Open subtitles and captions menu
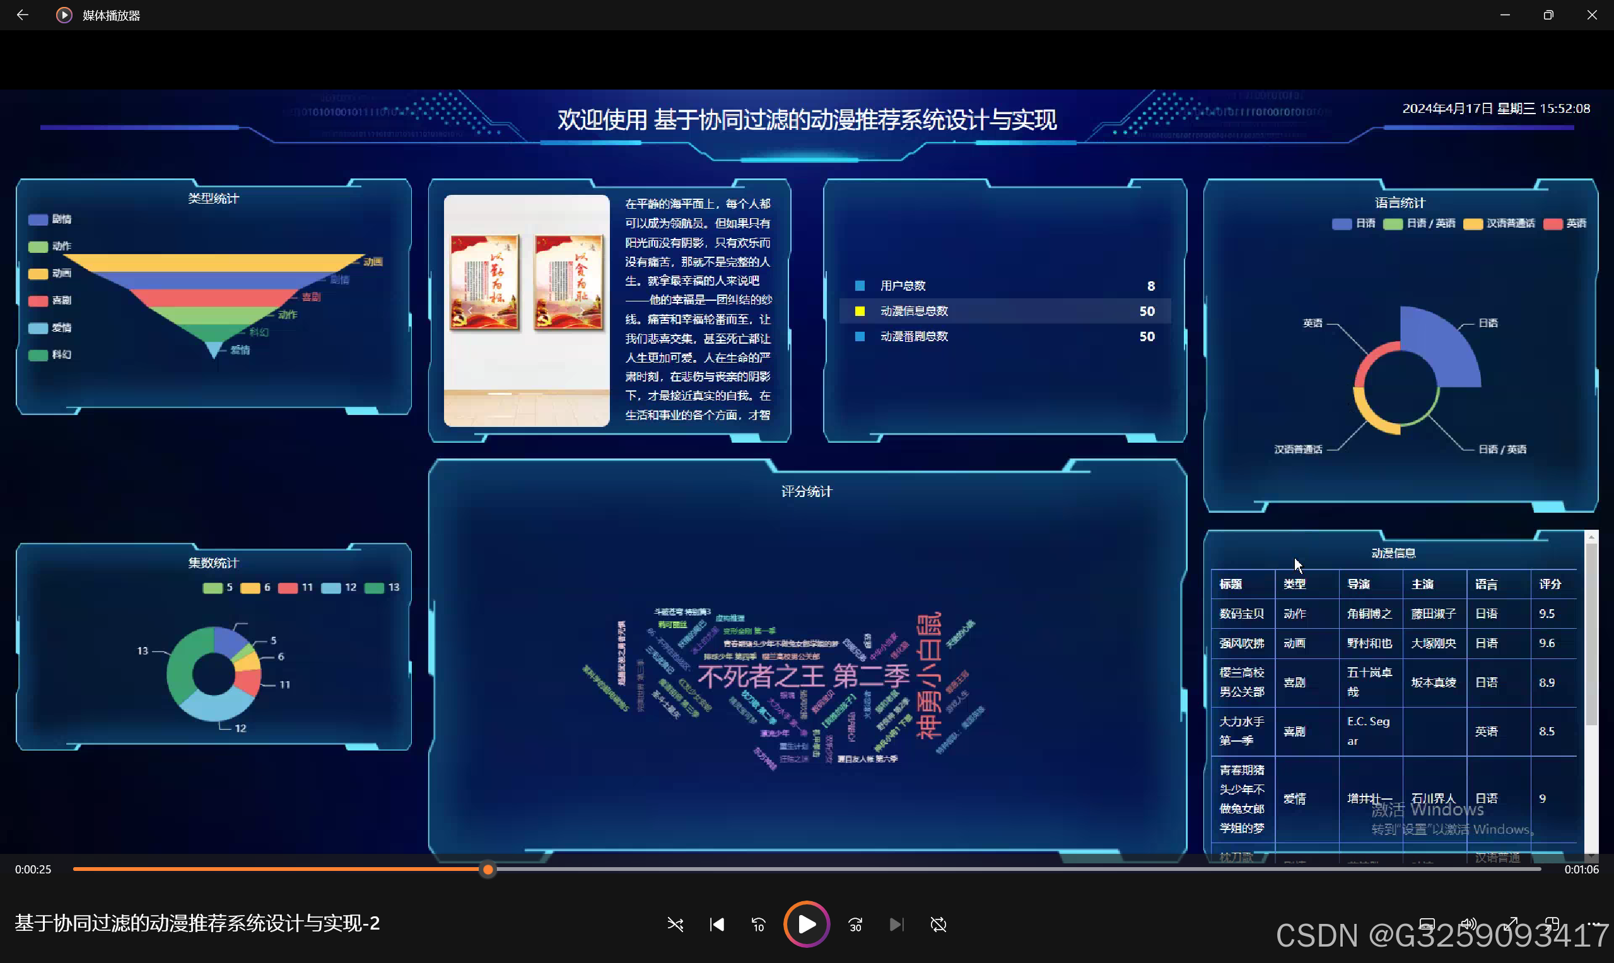Image resolution: width=1614 pixels, height=963 pixels. click(x=1427, y=924)
